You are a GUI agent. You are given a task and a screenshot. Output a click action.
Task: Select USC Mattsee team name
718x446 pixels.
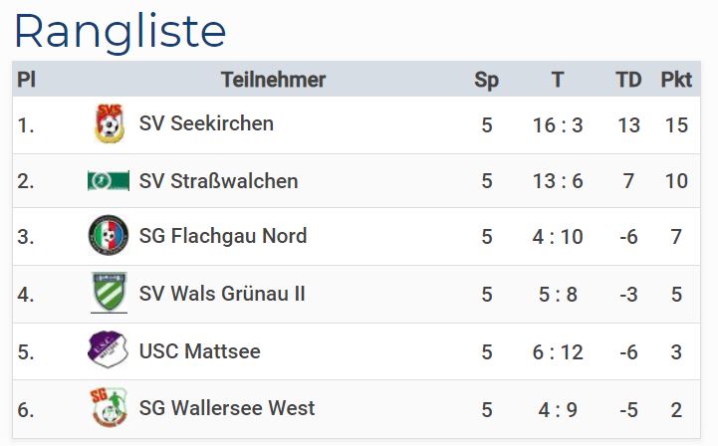tap(200, 350)
